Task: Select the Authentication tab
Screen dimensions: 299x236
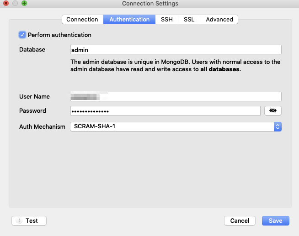Action: pos(129,20)
